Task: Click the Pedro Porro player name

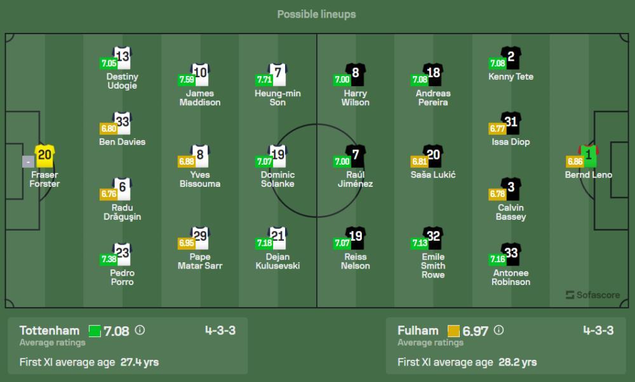Action: [122, 277]
